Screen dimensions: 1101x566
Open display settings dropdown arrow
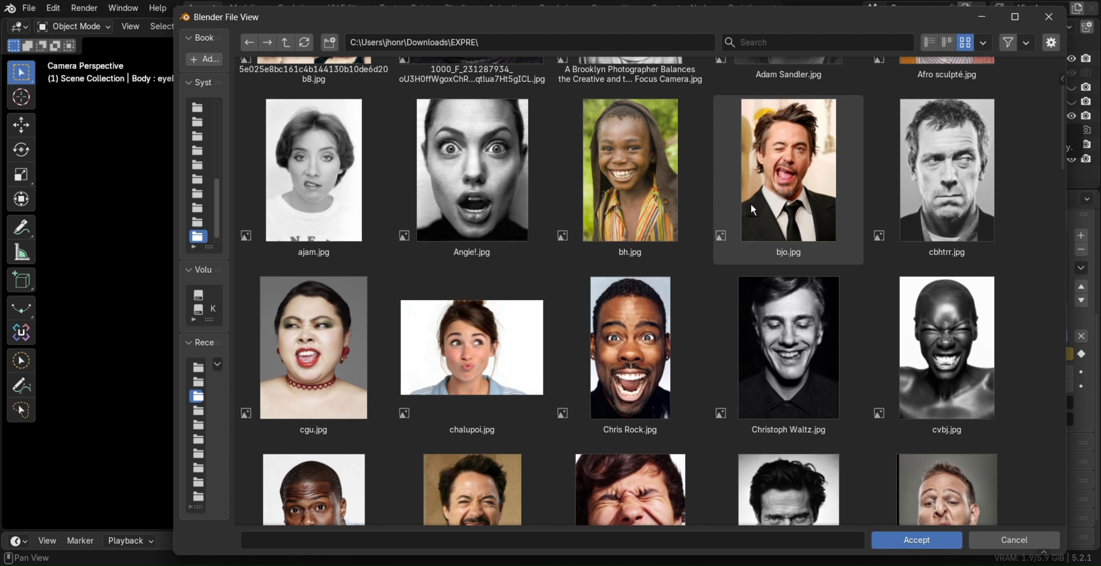click(x=983, y=42)
